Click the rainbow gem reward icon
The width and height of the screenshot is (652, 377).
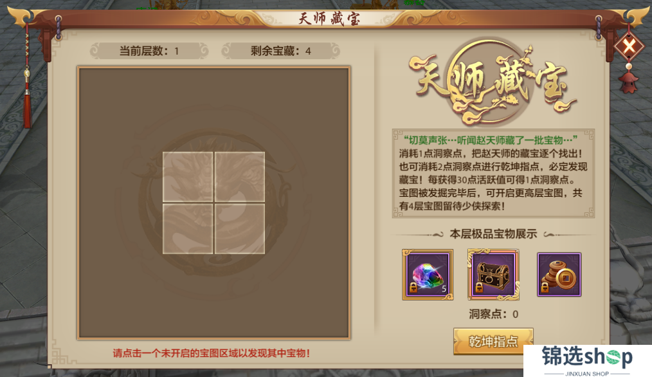point(428,275)
